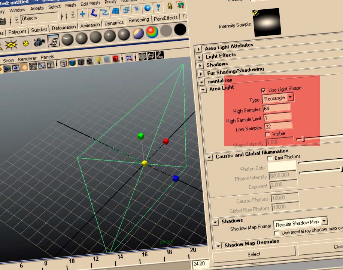Toggle use all lights lightbulb icon
Image resolution: width=343 pixels, height=270 pixels.
[x=98, y=60]
